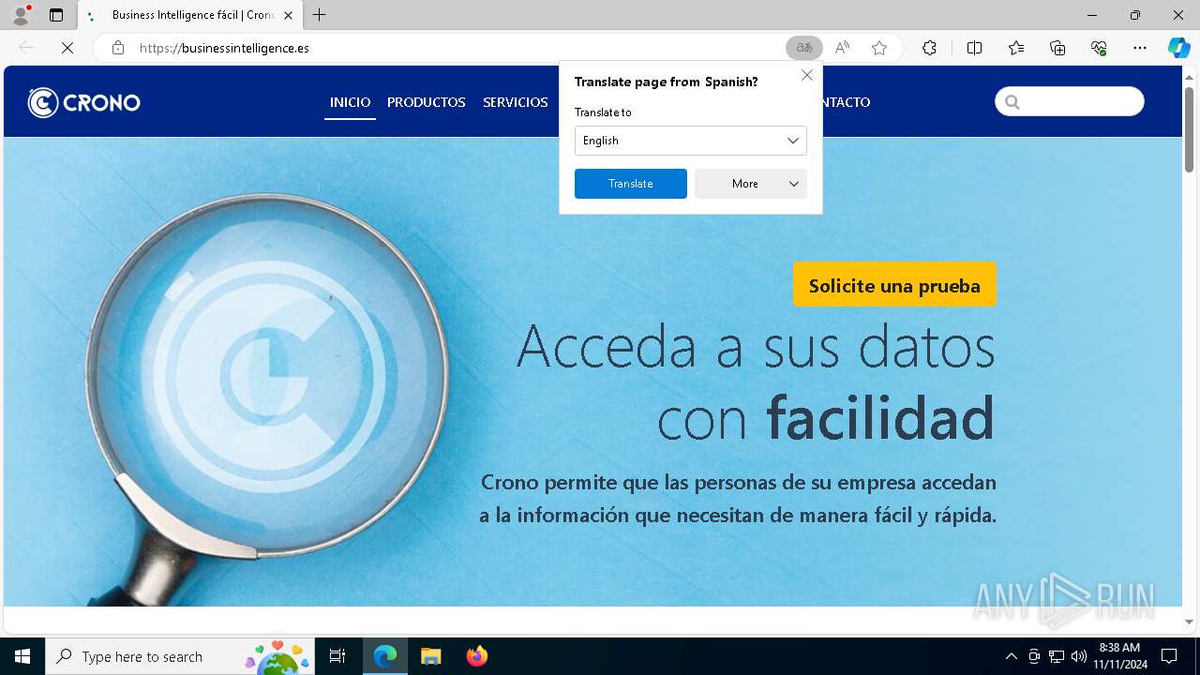Open Settings and more ellipsis menu

coord(1140,48)
